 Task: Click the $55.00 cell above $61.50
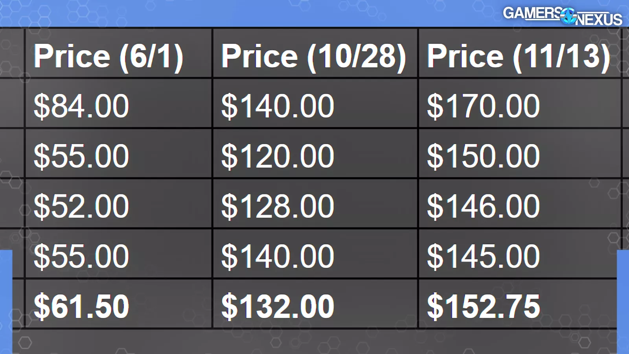coord(81,256)
